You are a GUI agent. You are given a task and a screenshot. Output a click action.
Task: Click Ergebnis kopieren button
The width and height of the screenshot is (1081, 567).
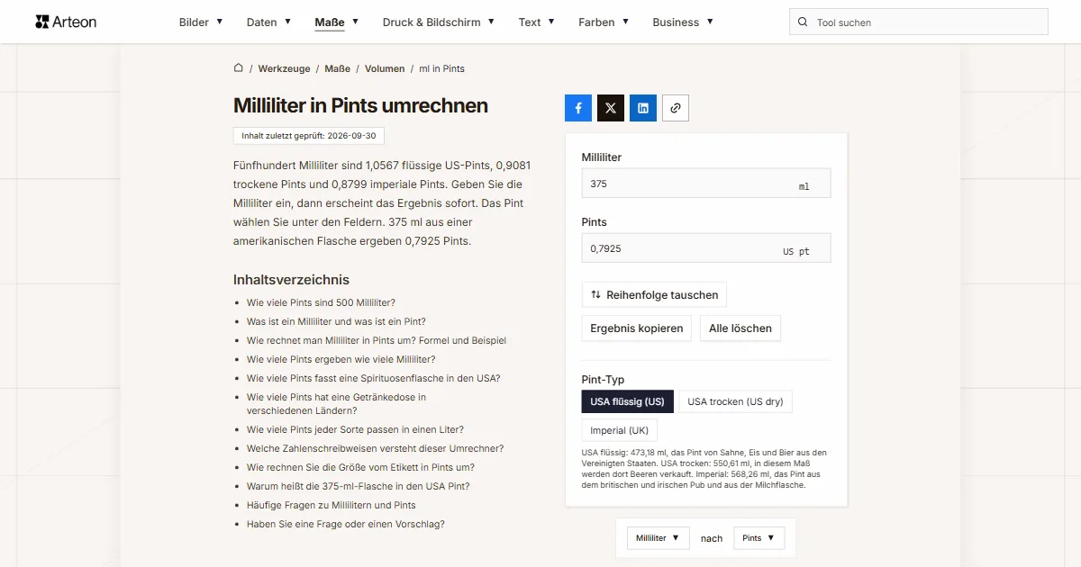coord(637,328)
